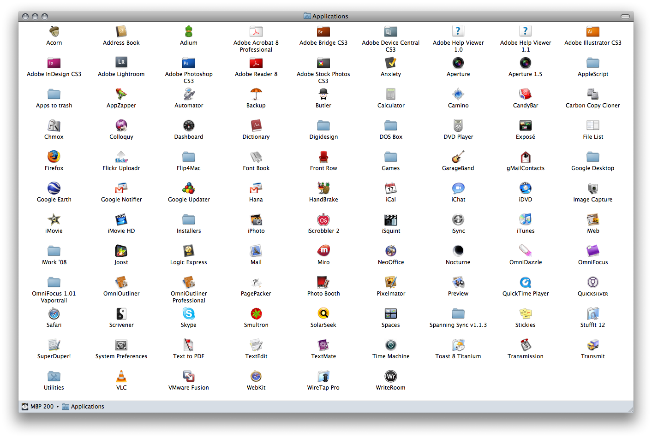Click the AppZapper icon
The height and width of the screenshot is (438, 652).
121,94
